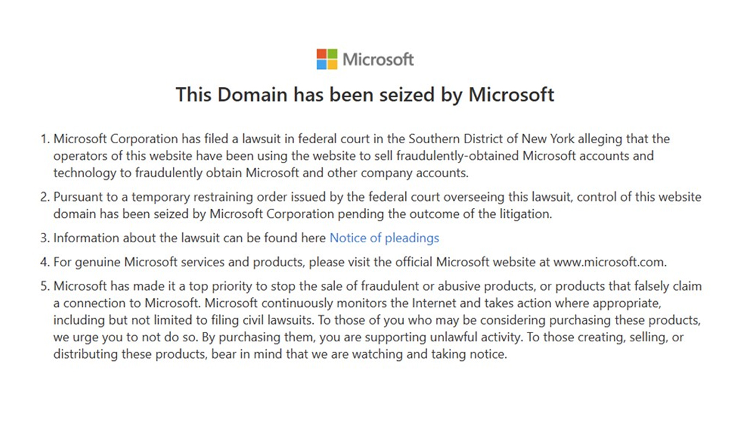The width and height of the screenshot is (734, 438).
Task: Click the green square of the Microsoft logo
Action: [333, 54]
